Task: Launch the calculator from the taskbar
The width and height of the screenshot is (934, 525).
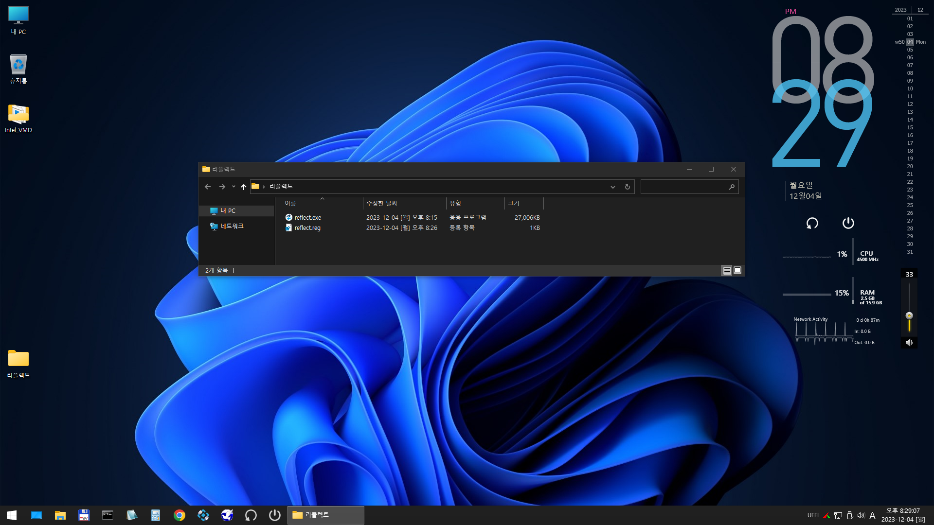Action: 156,515
